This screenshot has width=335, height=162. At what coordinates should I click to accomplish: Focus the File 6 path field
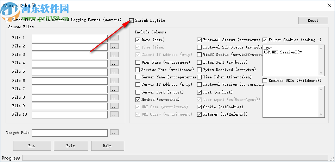70,81
